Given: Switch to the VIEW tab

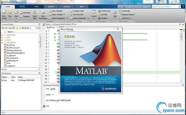Looking at the screenshot, I should coord(82,7).
